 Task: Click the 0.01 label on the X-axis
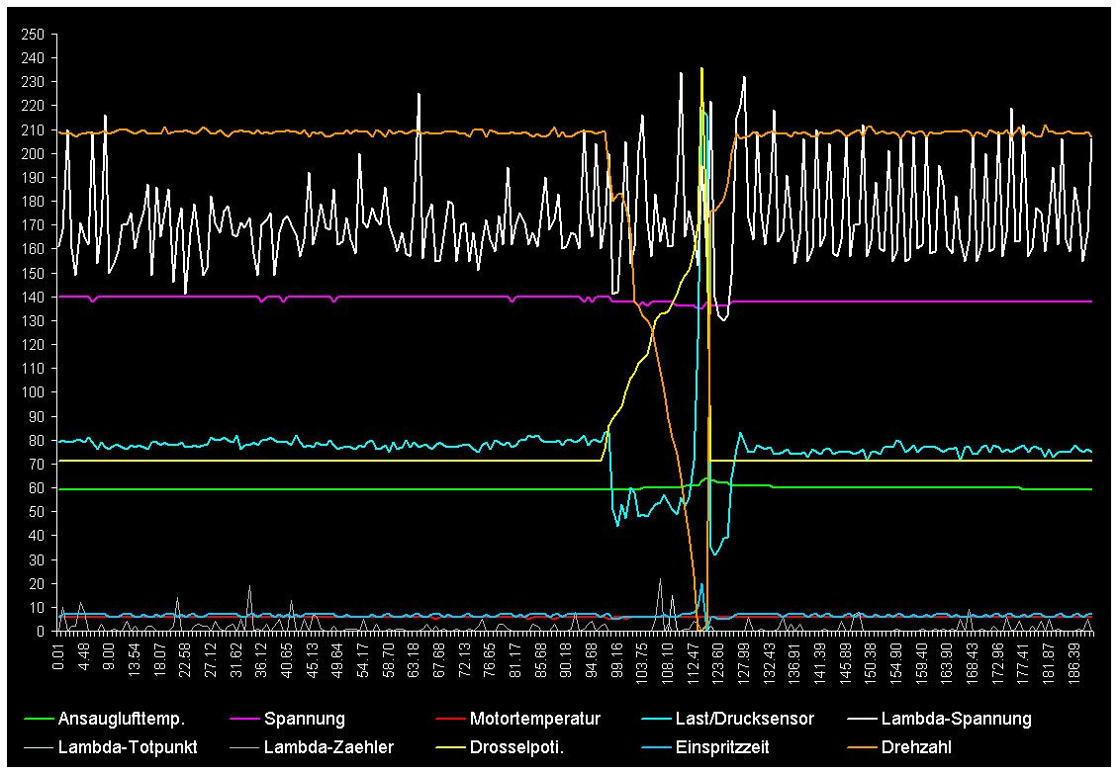click(x=59, y=656)
